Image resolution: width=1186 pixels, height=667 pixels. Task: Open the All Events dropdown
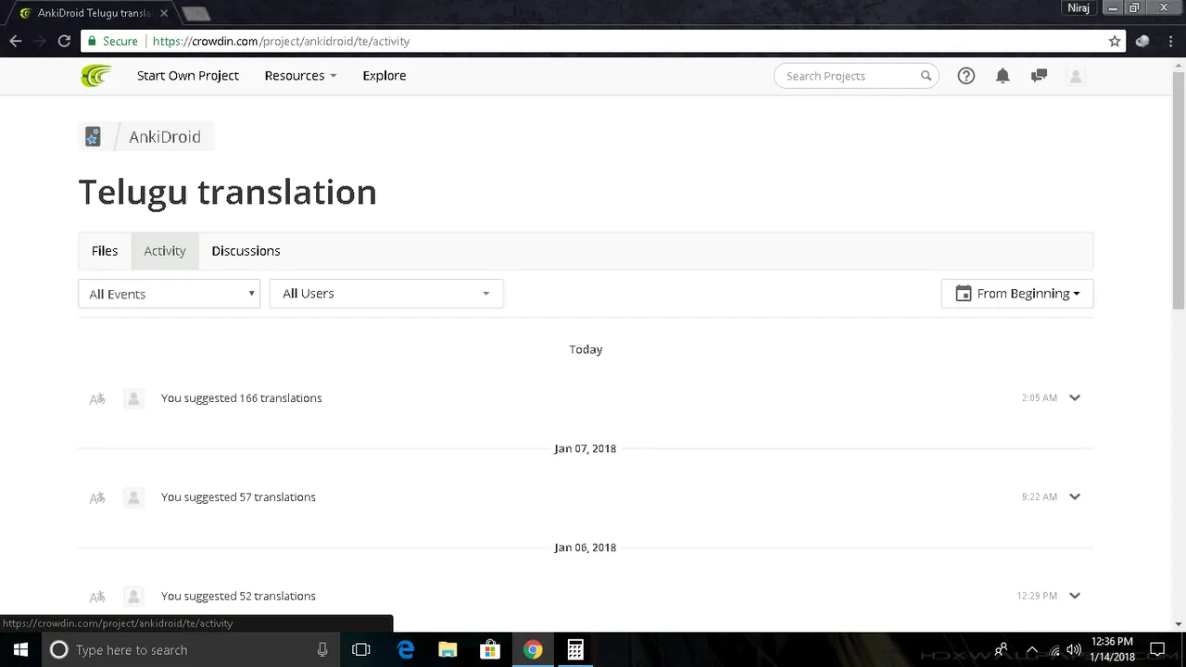click(x=169, y=294)
